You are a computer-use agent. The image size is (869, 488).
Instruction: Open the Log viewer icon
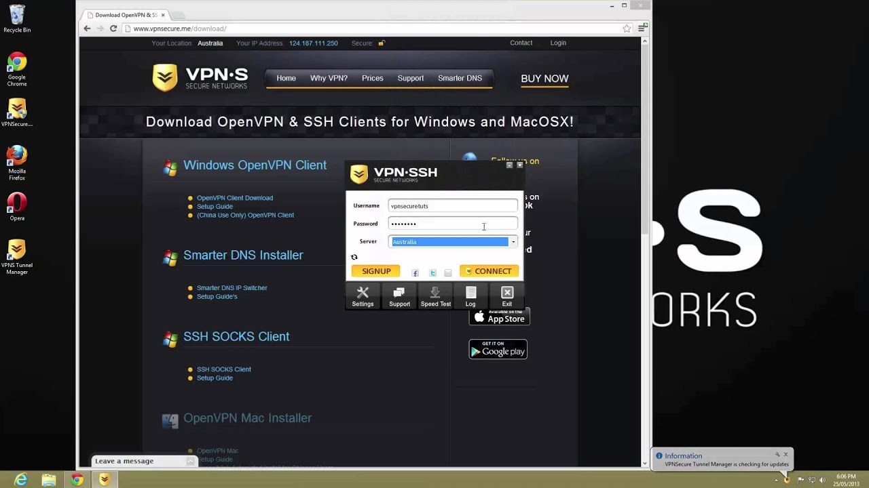pyautogui.click(x=470, y=296)
